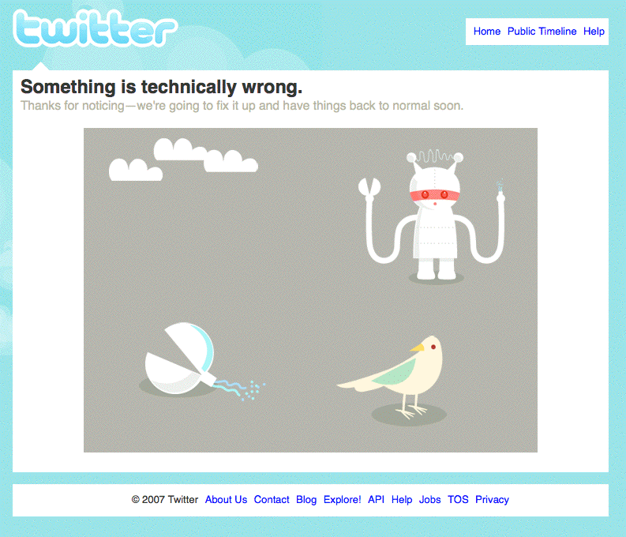The width and height of the screenshot is (626, 537).
Task: Click the Something is technically wrong heading
Action: 161,87
